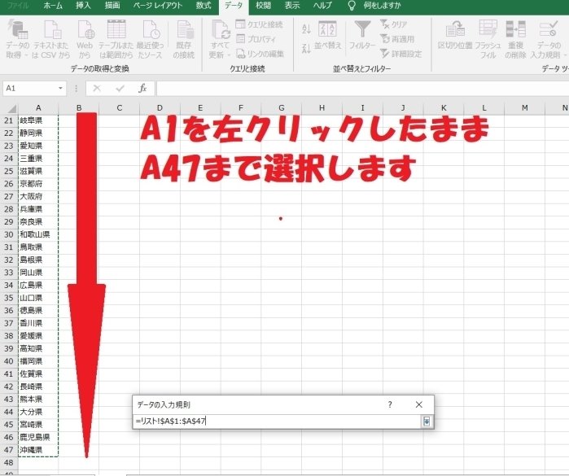Click the dialog help question mark
Viewport: 569px width, 476px height.
tap(390, 404)
